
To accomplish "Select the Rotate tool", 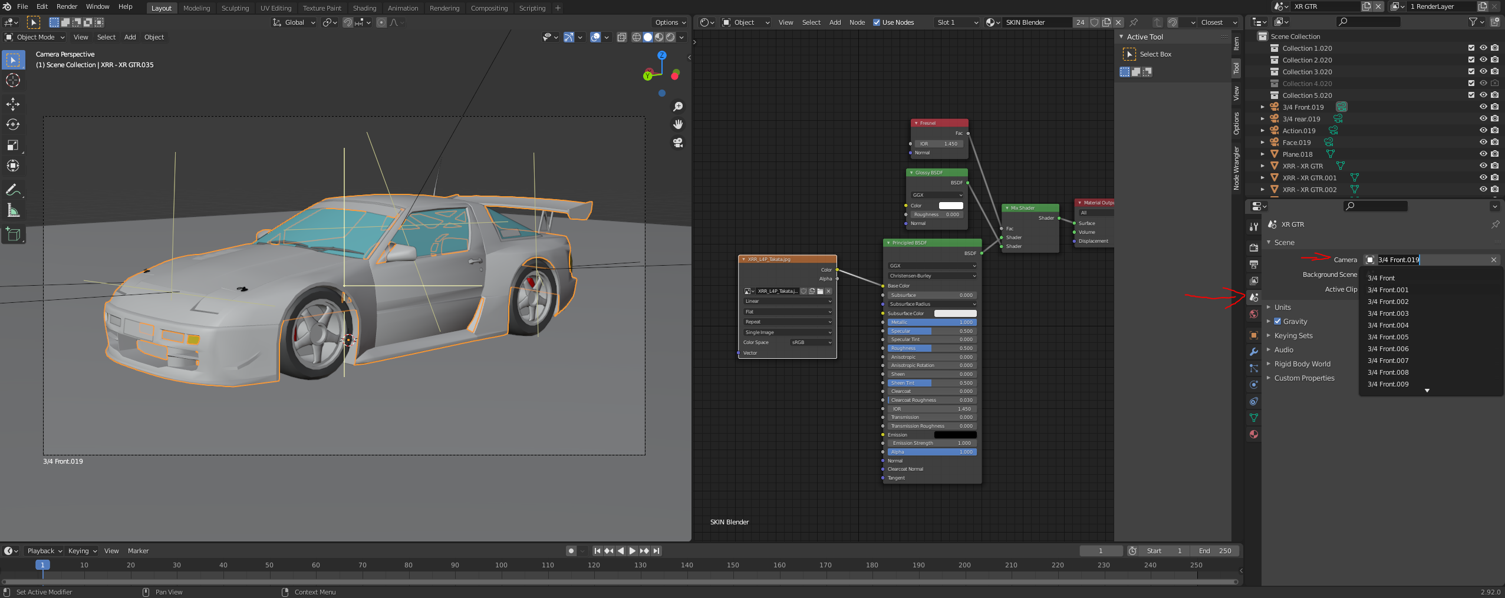I will [13, 125].
